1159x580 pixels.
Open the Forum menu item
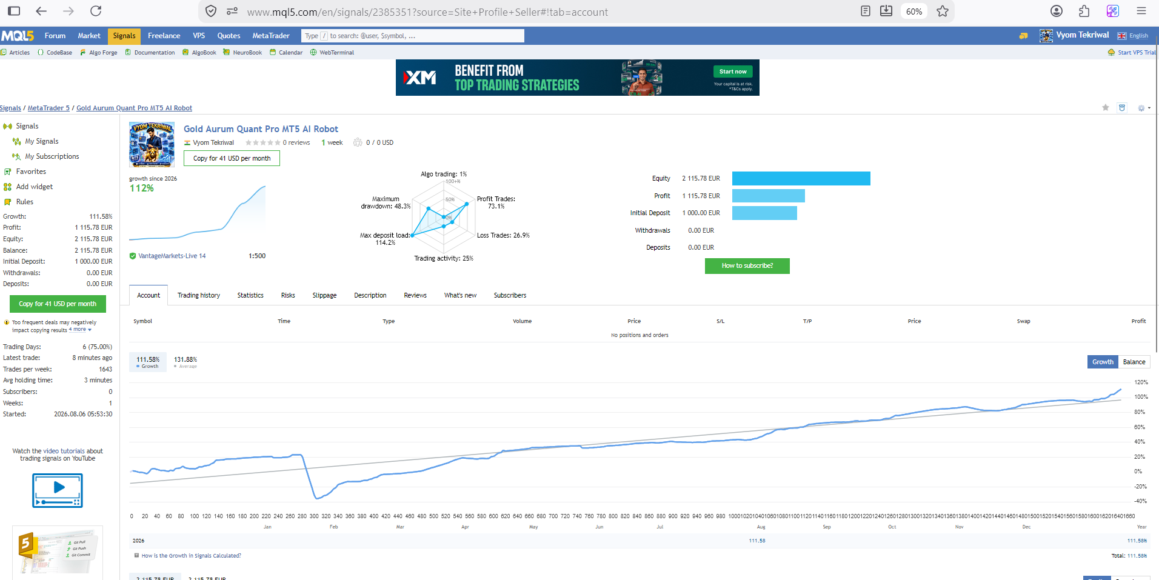click(55, 36)
